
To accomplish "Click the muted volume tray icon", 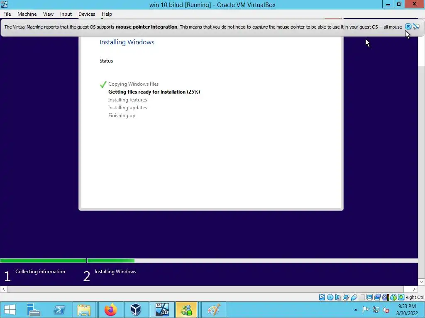I will pyautogui.click(x=386, y=310).
